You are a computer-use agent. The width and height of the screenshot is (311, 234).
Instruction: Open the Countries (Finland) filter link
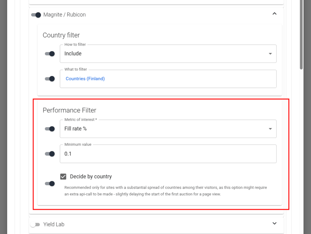tap(85, 79)
